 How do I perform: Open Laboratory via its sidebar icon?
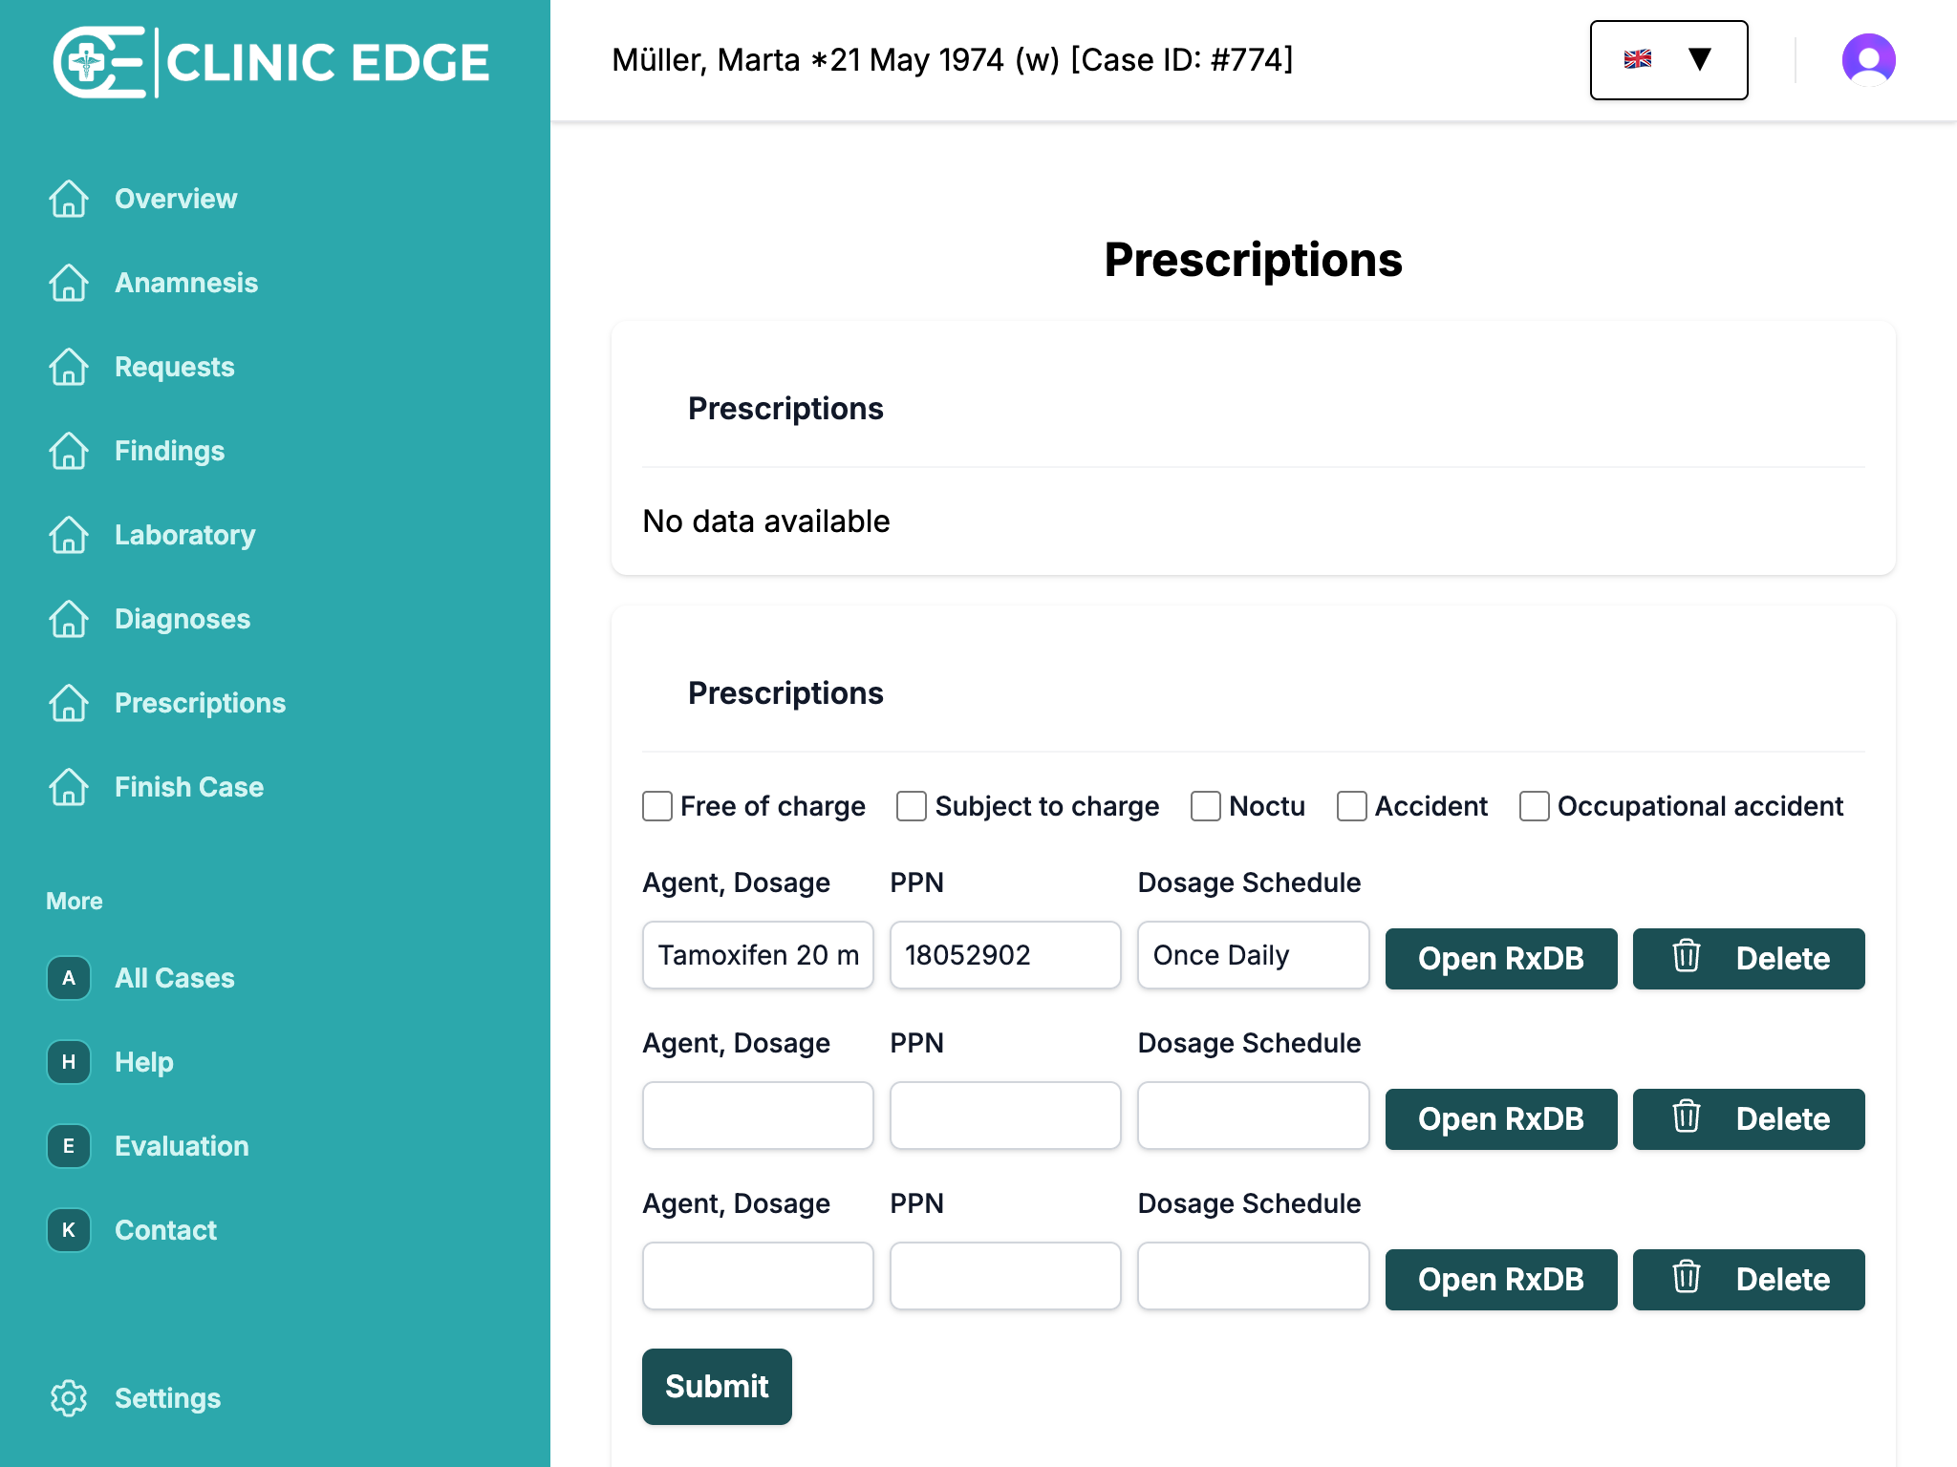point(68,535)
